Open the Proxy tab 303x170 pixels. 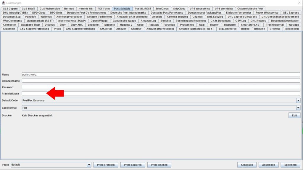57,29
